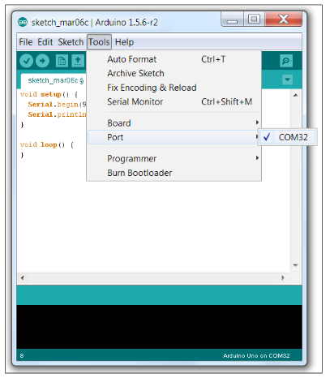The height and width of the screenshot is (378, 330).
Task: Click 'void setup()' code line
Action: click(x=49, y=94)
